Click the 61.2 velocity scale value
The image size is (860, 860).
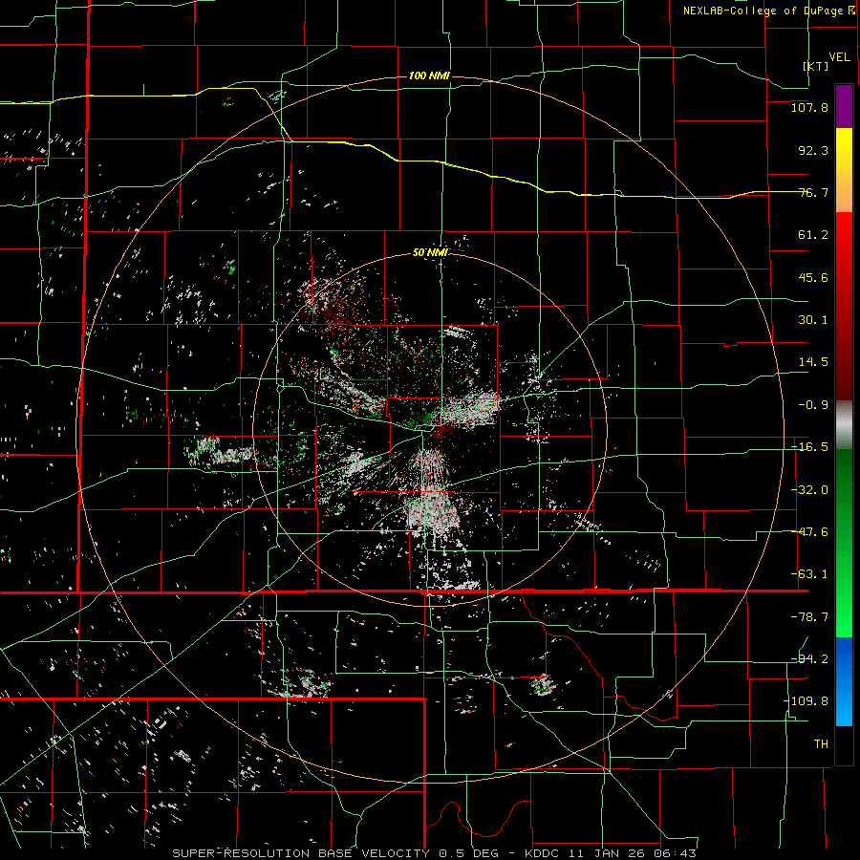coord(813,235)
